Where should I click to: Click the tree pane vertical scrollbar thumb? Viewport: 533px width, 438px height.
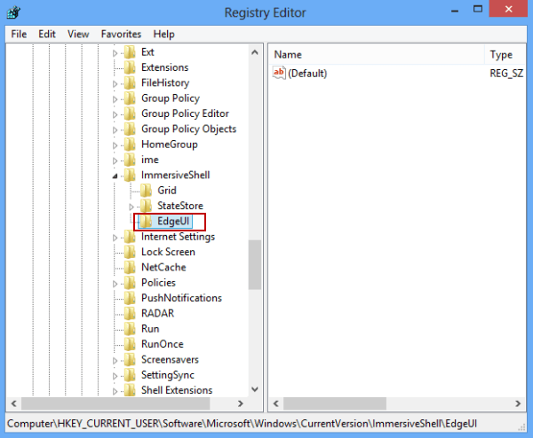click(255, 264)
